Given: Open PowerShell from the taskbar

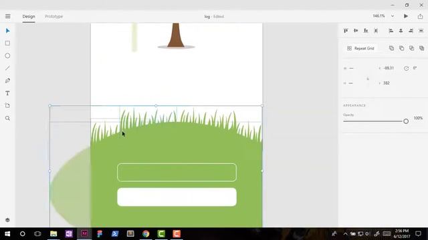Looking at the screenshot, I should click(115, 234).
